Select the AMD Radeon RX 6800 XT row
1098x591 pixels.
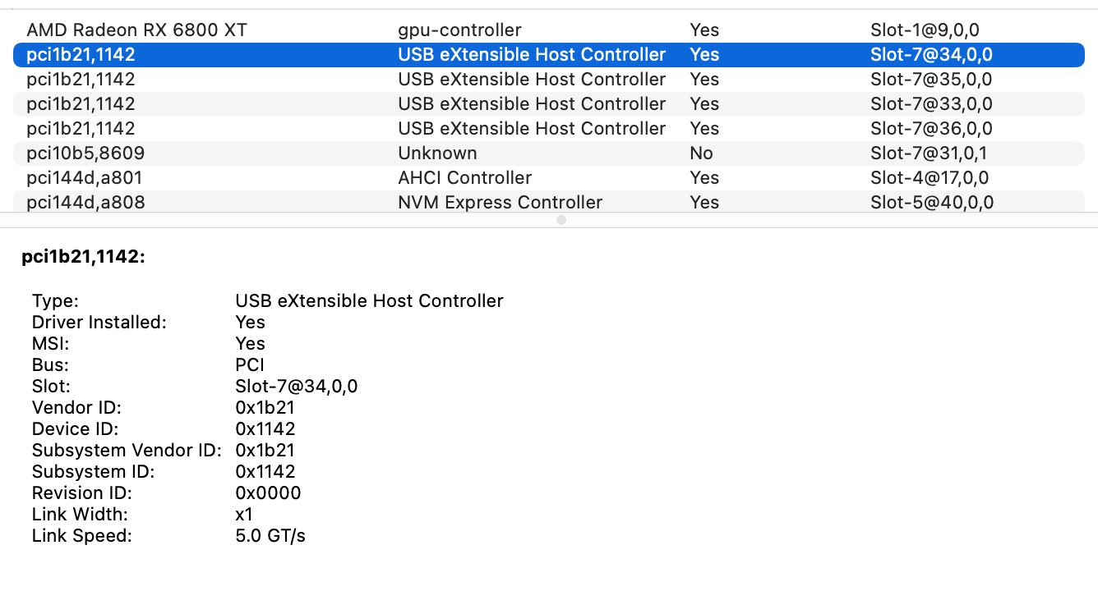(136, 30)
